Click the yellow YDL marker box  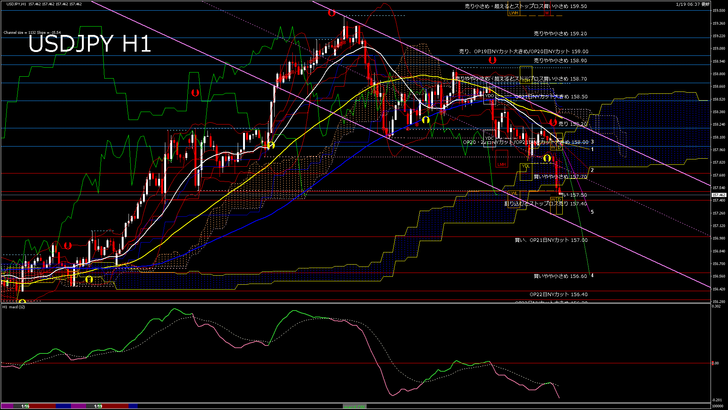[526, 166]
